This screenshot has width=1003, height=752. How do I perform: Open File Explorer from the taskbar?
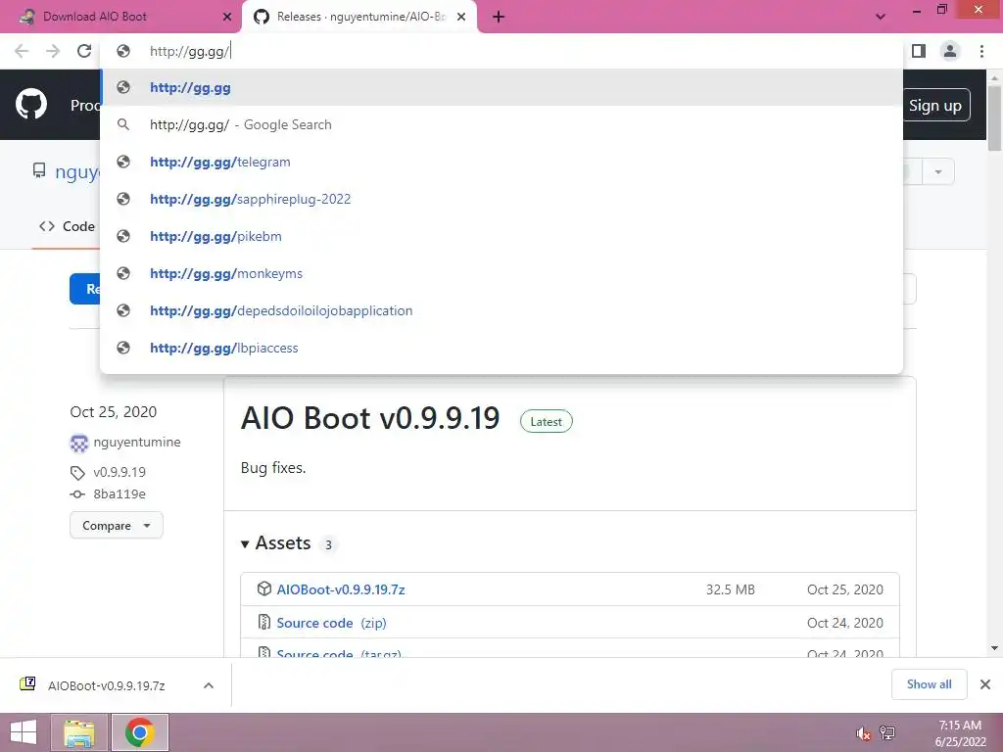coord(79,732)
